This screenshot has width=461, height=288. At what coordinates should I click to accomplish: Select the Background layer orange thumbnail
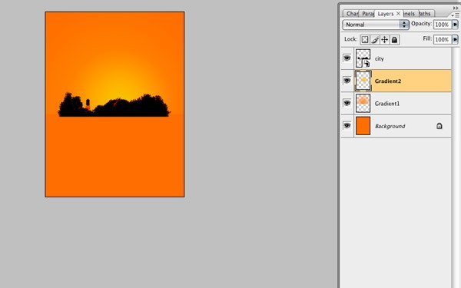pos(363,126)
